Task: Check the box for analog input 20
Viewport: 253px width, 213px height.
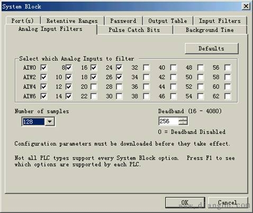Action: coord(94,87)
